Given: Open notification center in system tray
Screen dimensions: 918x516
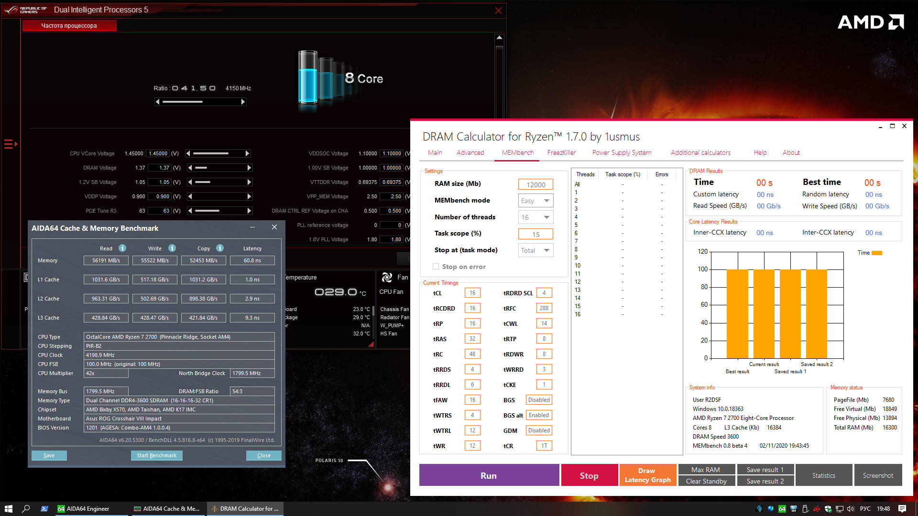Looking at the screenshot, I should point(902,508).
